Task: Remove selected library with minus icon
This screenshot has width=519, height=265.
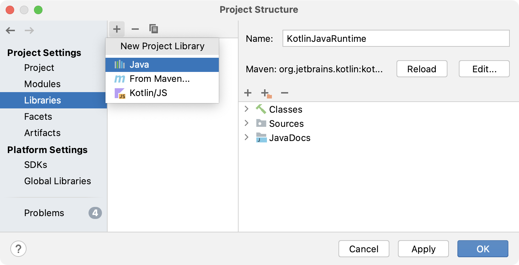Action: [135, 29]
